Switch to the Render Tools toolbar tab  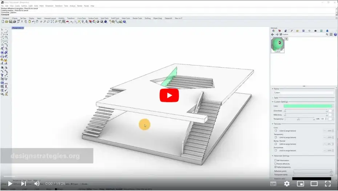point(137,18)
